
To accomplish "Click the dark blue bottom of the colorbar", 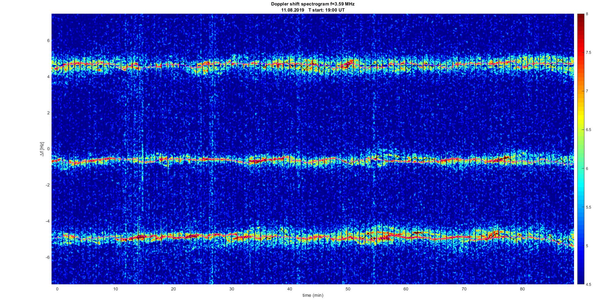I will coord(581,278).
